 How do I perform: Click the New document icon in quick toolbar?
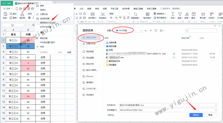(17, 9)
